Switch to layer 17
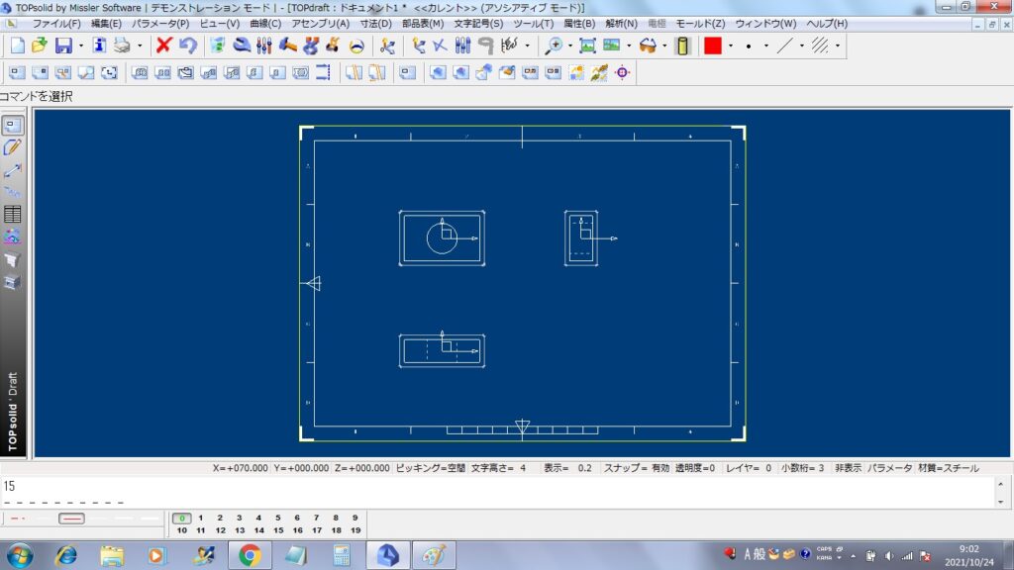The height and width of the screenshot is (570, 1014). [317, 530]
